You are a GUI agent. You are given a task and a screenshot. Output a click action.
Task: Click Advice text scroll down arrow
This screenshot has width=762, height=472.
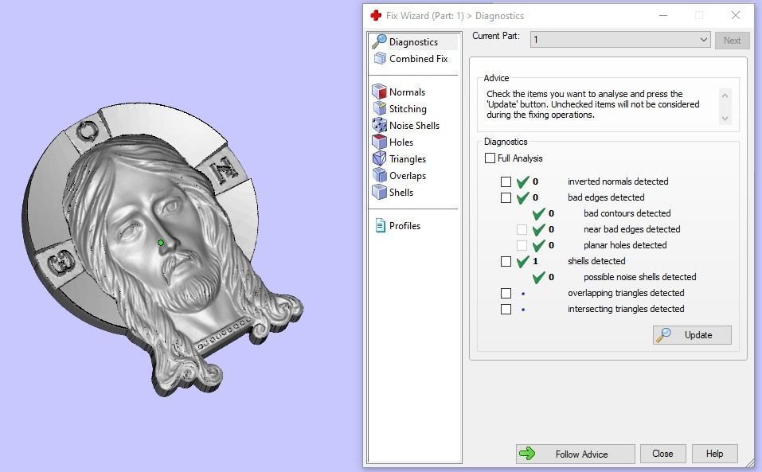coord(725,119)
